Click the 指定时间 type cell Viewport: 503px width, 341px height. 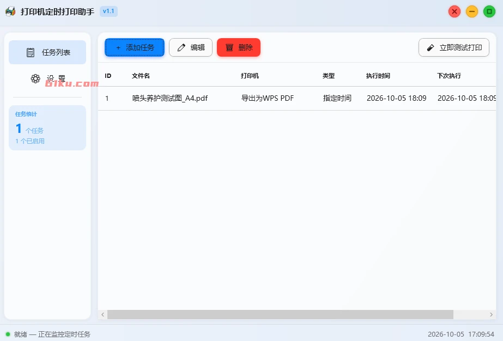(337, 98)
